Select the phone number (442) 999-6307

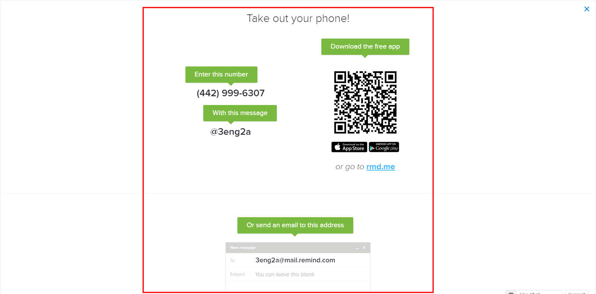[231, 93]
